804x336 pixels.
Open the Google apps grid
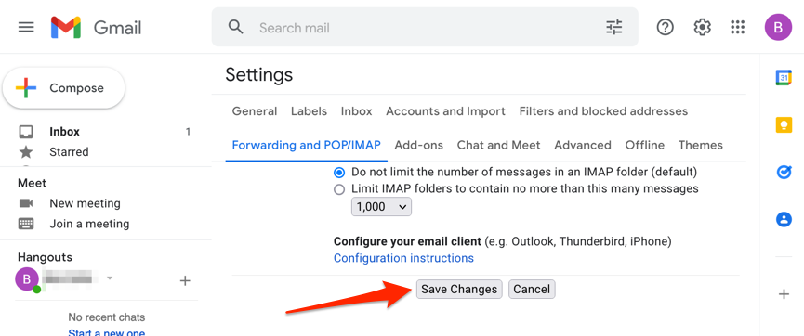click(x=737, y=27)
